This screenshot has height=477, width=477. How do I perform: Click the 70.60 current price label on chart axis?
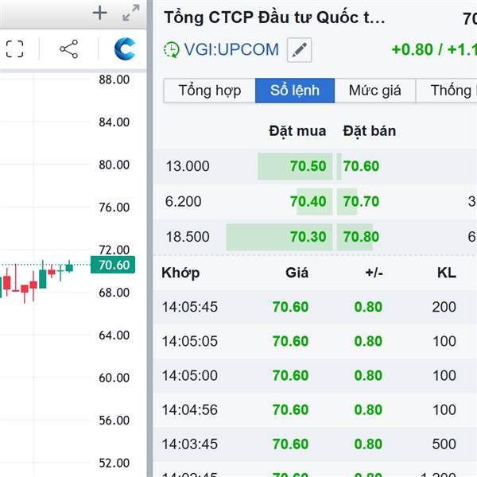113,265
